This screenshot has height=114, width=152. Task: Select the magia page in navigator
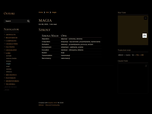click(8, 64)
